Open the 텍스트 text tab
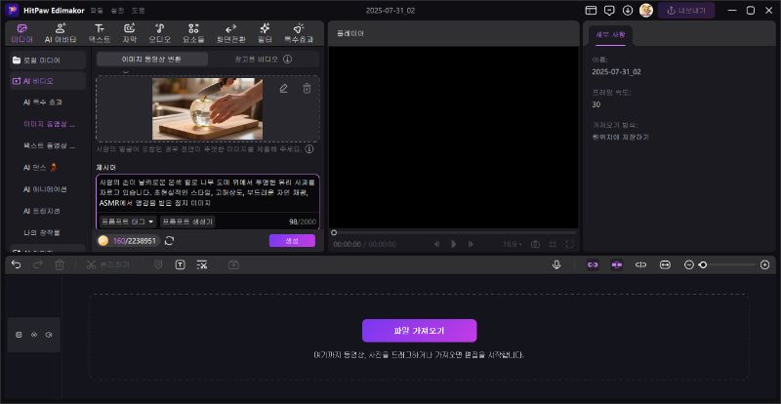The image size is (781, 404). click(x=100, y=33)
